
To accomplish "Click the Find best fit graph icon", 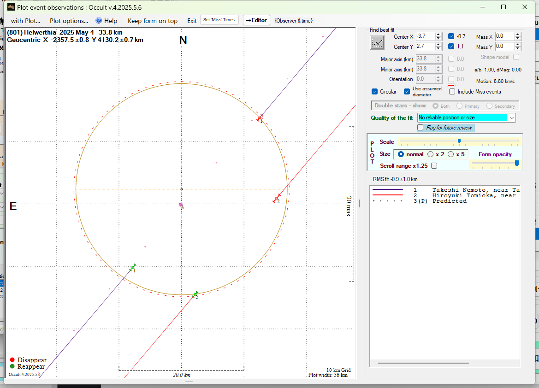I will pos(377,42).
